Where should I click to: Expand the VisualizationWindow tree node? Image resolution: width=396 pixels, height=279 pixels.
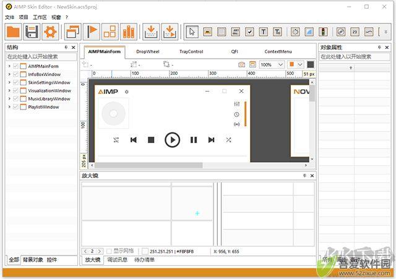9,90
